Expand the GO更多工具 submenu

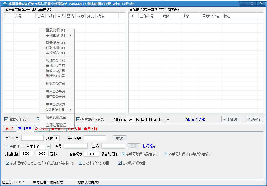click(57, 109)
